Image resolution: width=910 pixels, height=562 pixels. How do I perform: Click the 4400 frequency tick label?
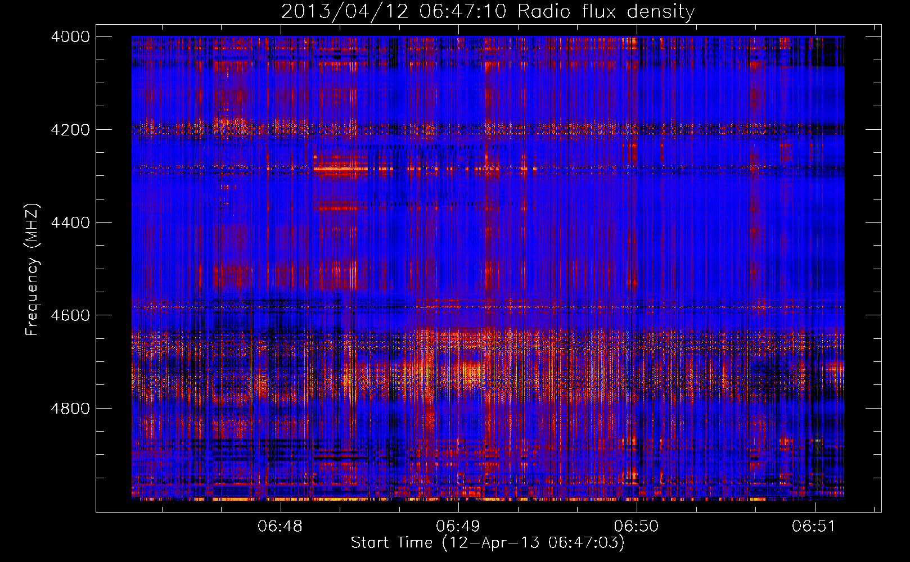pyautogui.click(x=70, y=223)
